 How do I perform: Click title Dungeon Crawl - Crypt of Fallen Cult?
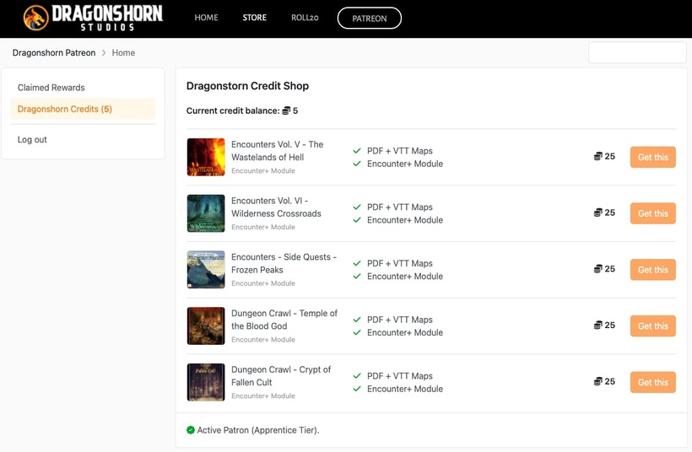click(x=281, y=376)
